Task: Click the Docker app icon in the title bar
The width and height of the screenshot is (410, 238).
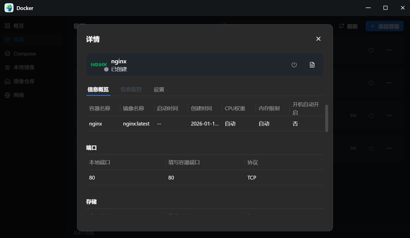Action: tap(9, 8)
